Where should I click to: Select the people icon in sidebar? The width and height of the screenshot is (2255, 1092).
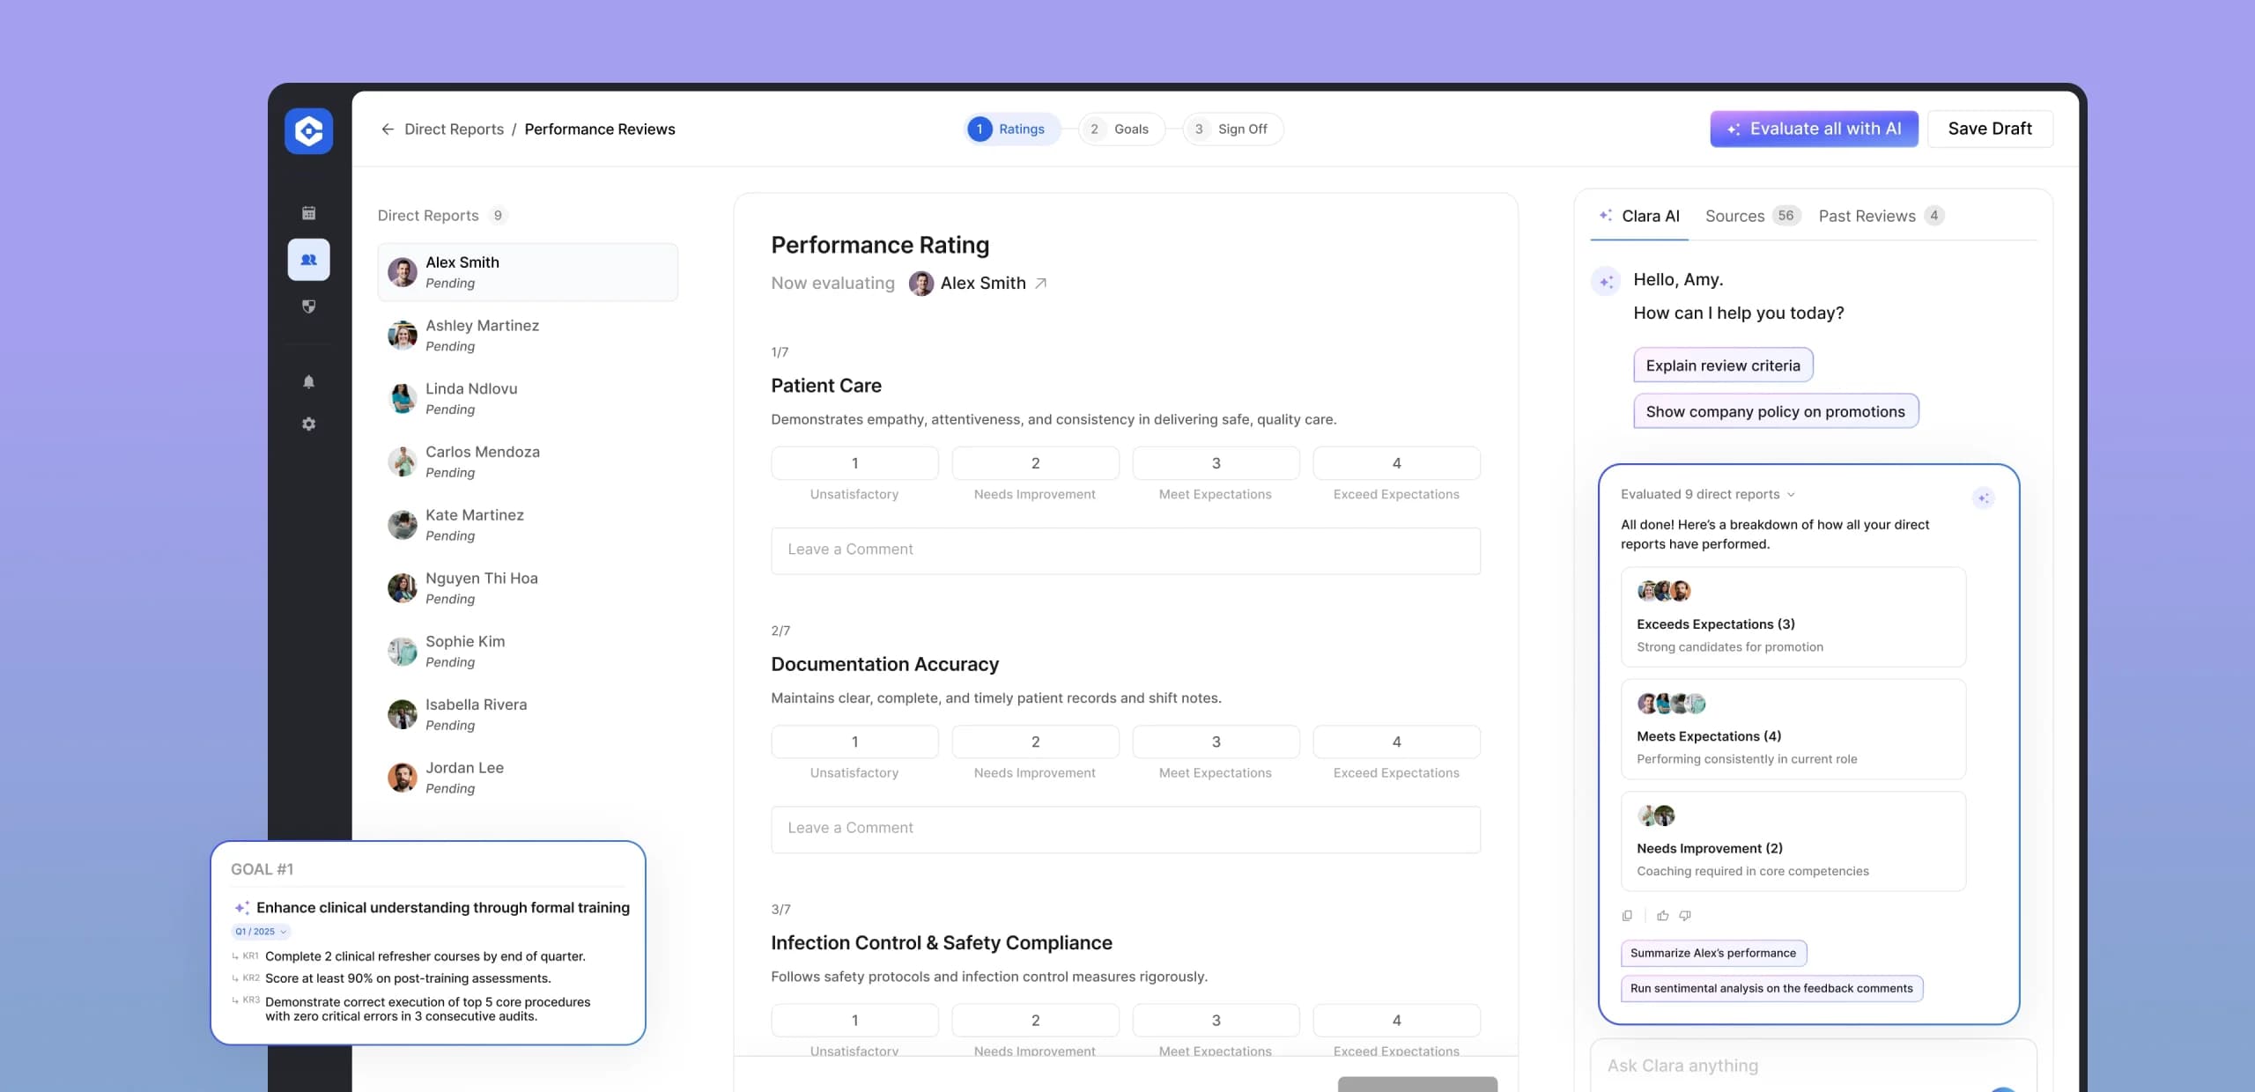coord(308,260)
